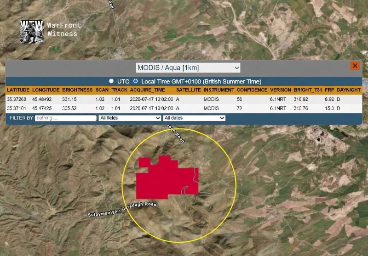Expand the All dates filter dropdown
Viewport: 368px width, 256px height.
(194, 118)
